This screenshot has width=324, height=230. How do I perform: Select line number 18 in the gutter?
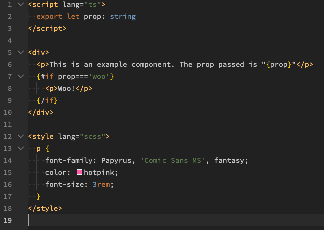tap(8, 208)
